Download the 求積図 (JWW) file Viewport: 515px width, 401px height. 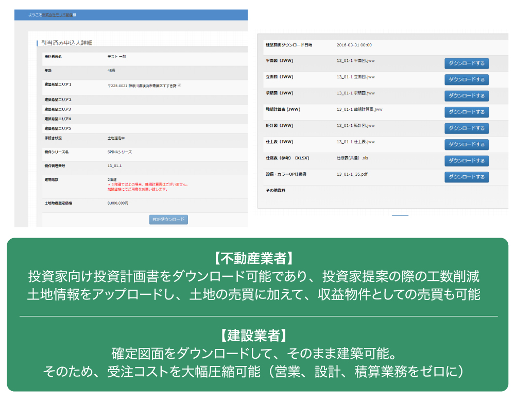(467, 96)
